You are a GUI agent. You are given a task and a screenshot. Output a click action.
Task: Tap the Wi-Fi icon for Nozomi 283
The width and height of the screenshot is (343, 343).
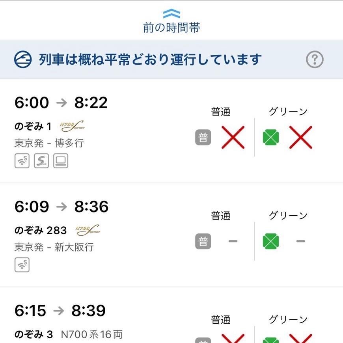coord(22,265)
